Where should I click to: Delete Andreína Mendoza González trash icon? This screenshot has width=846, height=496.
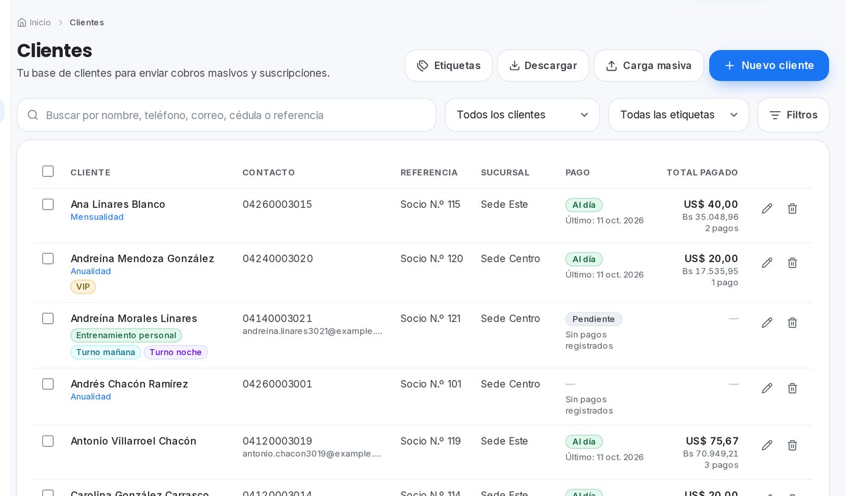[x=792, y=263]
